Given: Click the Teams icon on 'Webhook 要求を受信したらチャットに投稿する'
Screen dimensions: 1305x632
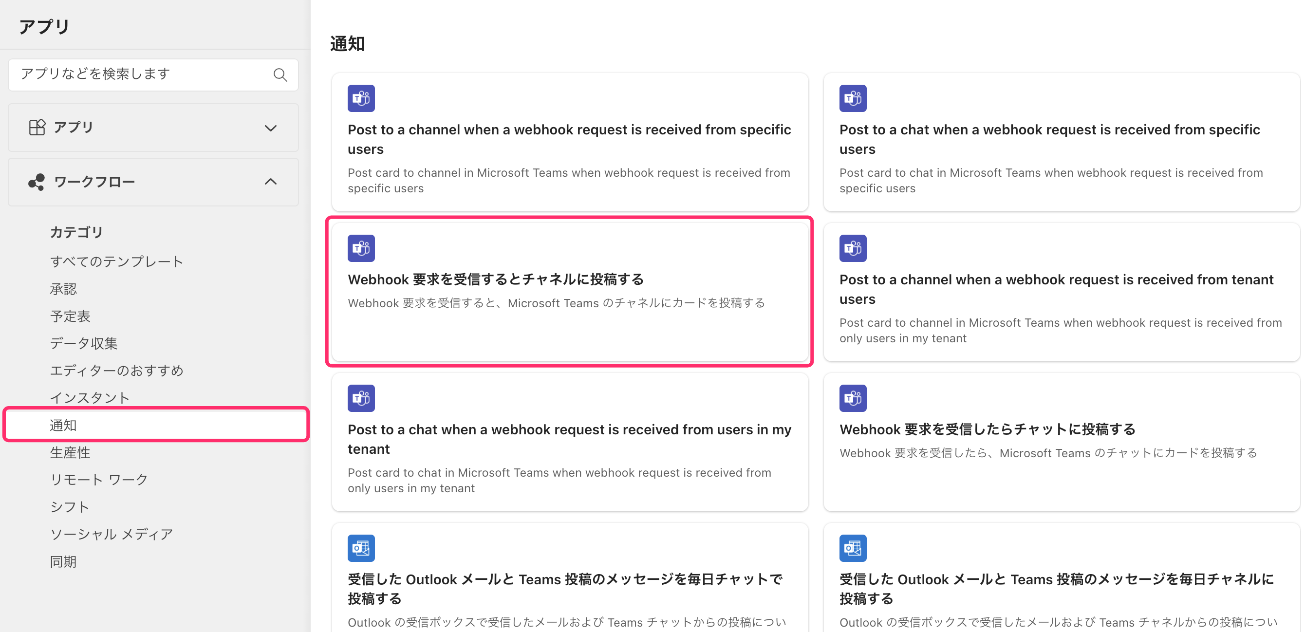Looking at the screenshot, I should pyautogui.click(x=853, y=398).
